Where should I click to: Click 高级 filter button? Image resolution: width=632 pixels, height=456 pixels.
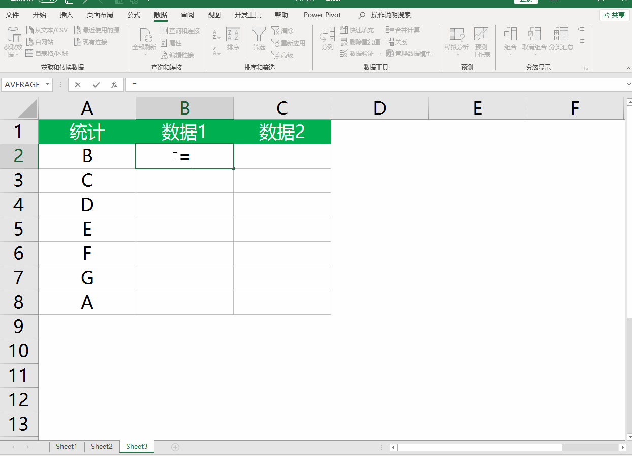[282, 55]
